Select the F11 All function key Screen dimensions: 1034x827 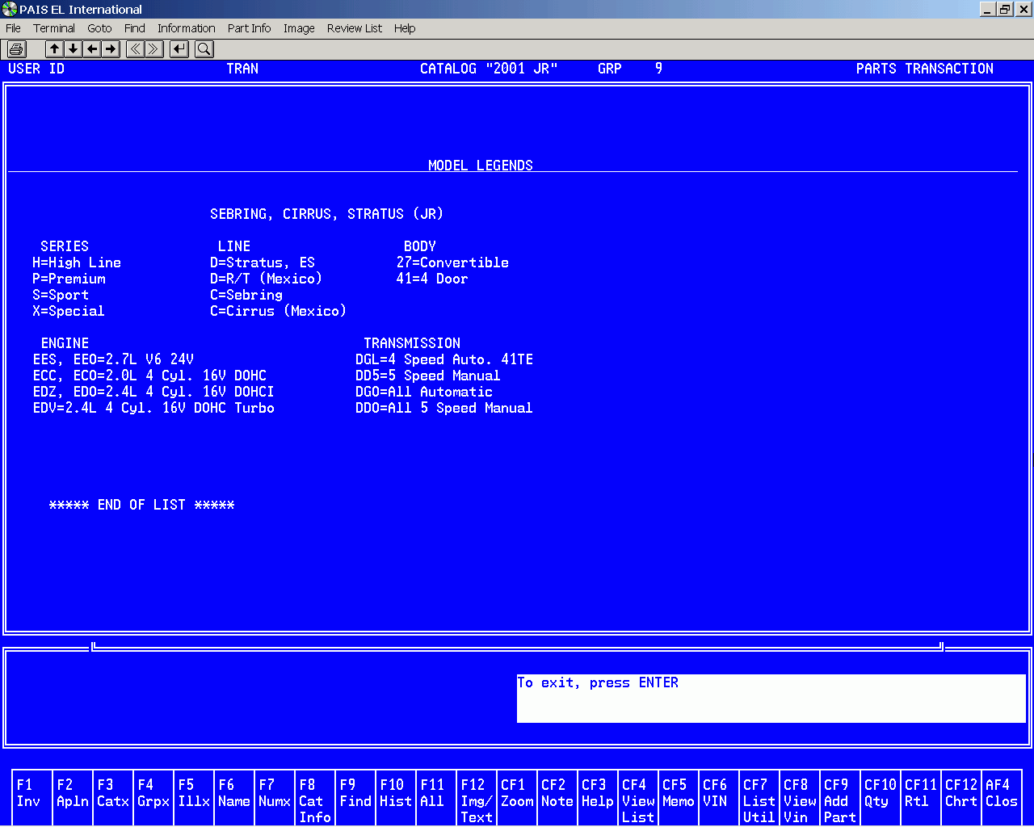click(436, 798)
